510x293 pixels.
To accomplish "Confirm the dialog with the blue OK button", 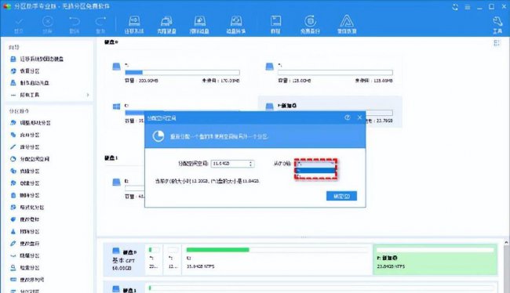I will point(341,196).
